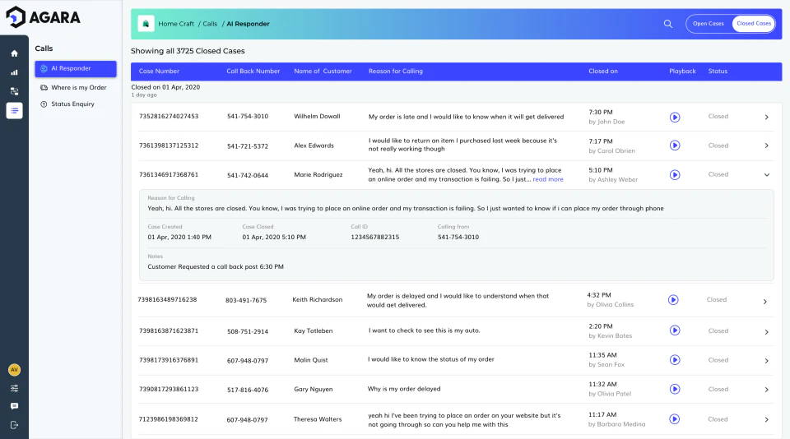Click AI Responder breadcrumb
This screenshot has height=439, width=790.
click(248, 24)
